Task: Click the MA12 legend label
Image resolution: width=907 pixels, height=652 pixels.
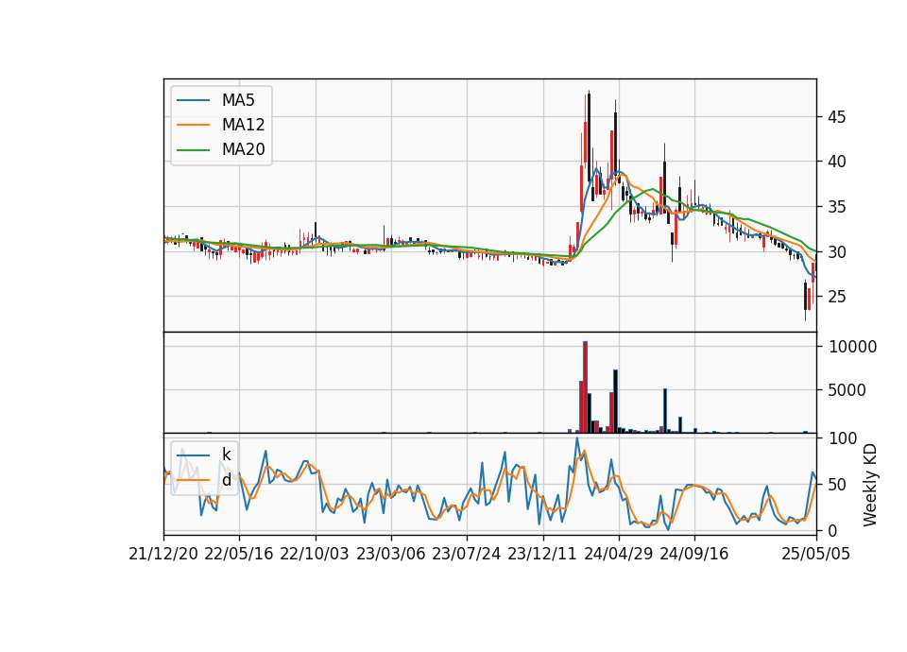Action: 244,125
